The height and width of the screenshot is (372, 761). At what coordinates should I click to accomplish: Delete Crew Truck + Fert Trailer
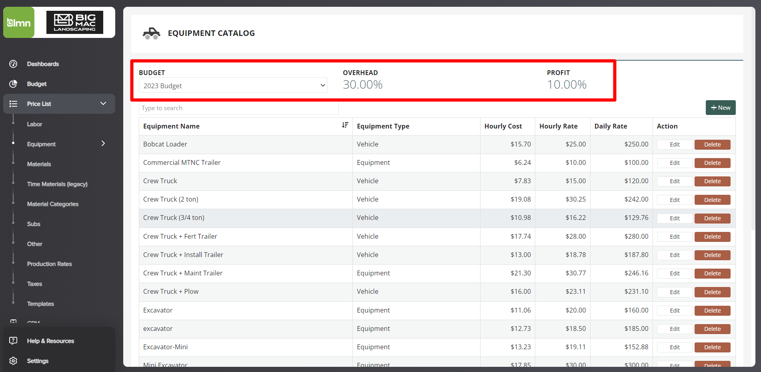(x=712, y=237)
